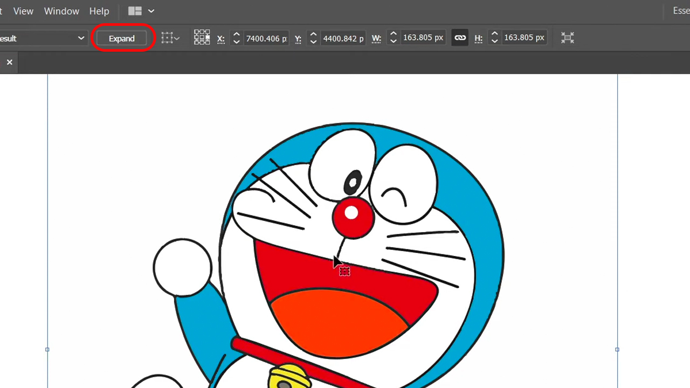Viewport: 690px width, 388px height.
Task: Increase the Y position value
Action: click(313, 34)
